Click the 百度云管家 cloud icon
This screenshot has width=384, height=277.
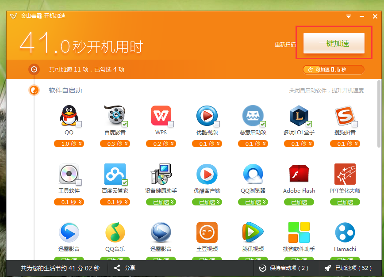[x=115, y=174]
